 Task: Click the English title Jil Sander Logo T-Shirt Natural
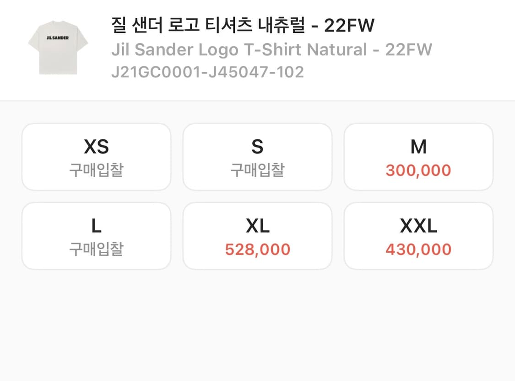[271, 49]
